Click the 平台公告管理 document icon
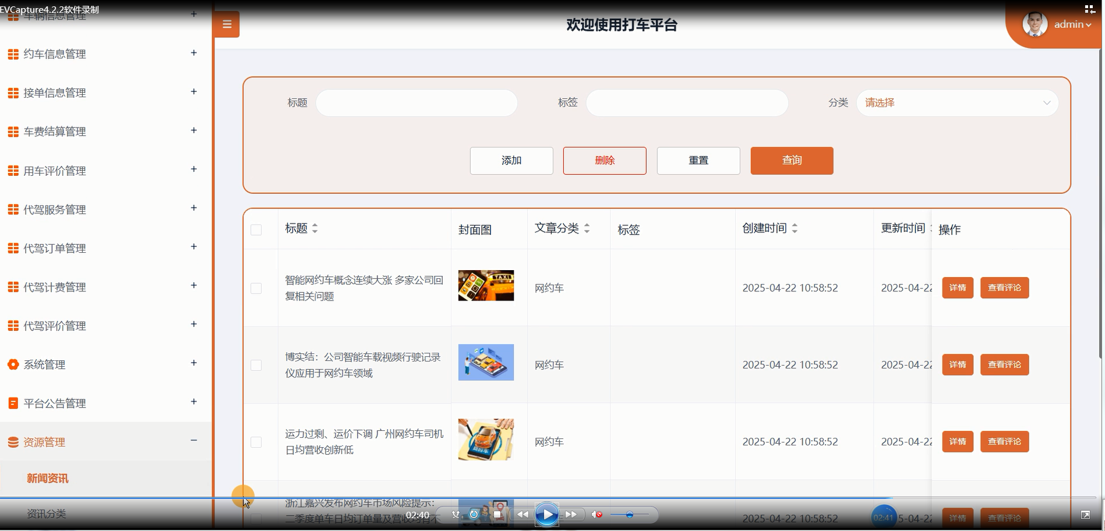The height and width of the screenshot is (531, 1105). (13, 403)
